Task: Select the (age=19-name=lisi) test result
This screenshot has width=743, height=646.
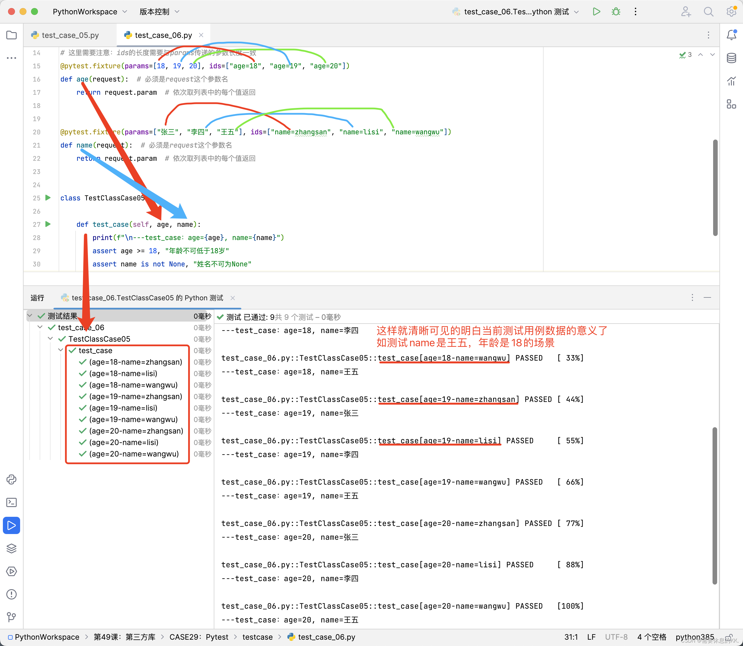Action: pos(123,408)
